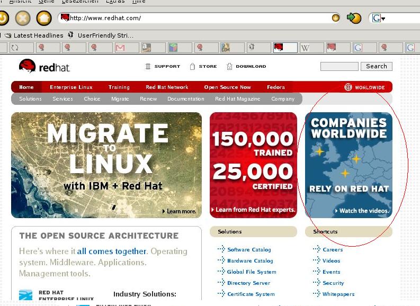Switch to the Gmail tab
This screenshot has height=306, width=420.
(127, 48)
